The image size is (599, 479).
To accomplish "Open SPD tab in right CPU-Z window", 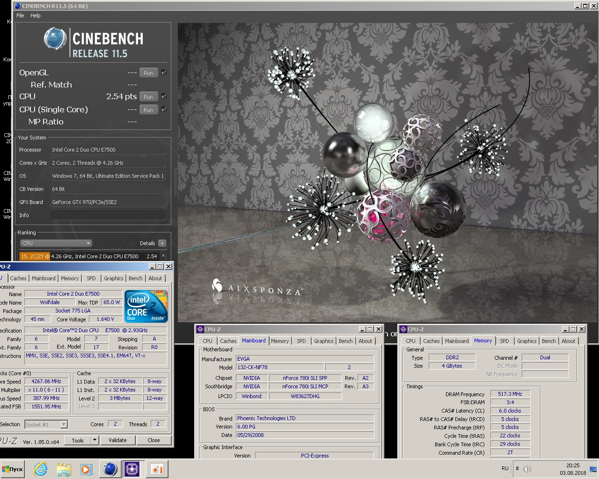I will click(x=504, y=341).
